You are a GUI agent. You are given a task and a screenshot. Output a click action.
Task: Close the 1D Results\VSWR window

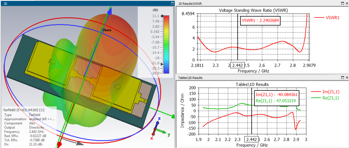tap(347, 3)
